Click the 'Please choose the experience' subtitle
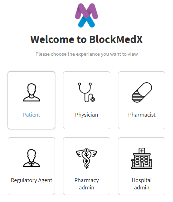 coord(86,54)
